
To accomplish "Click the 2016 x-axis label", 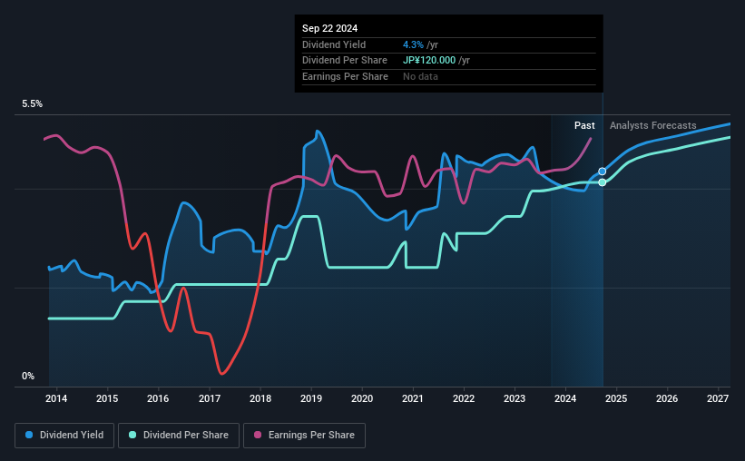I will click(x=158, y=398).
